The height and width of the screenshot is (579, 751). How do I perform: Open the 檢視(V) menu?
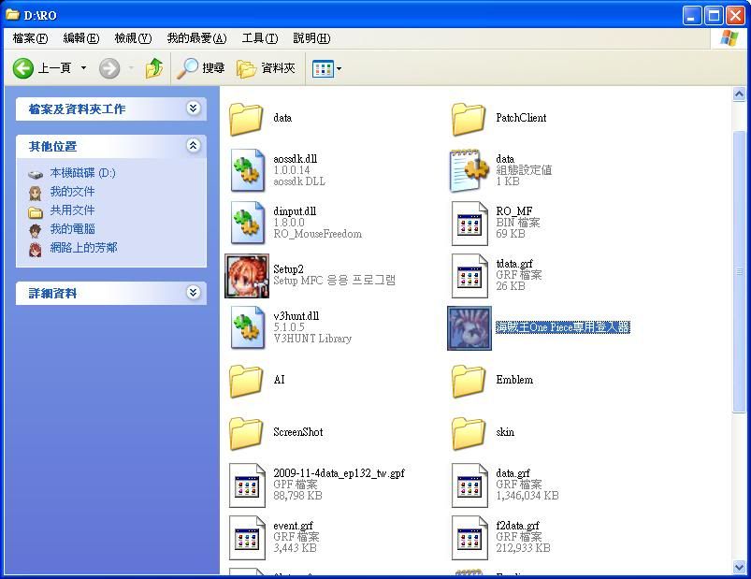pos(133,38)
